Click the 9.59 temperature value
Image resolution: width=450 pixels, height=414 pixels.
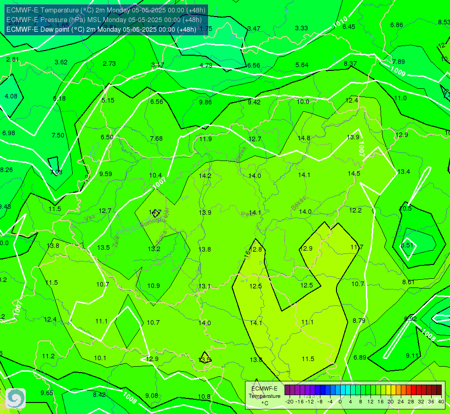[x=106, y=174]
